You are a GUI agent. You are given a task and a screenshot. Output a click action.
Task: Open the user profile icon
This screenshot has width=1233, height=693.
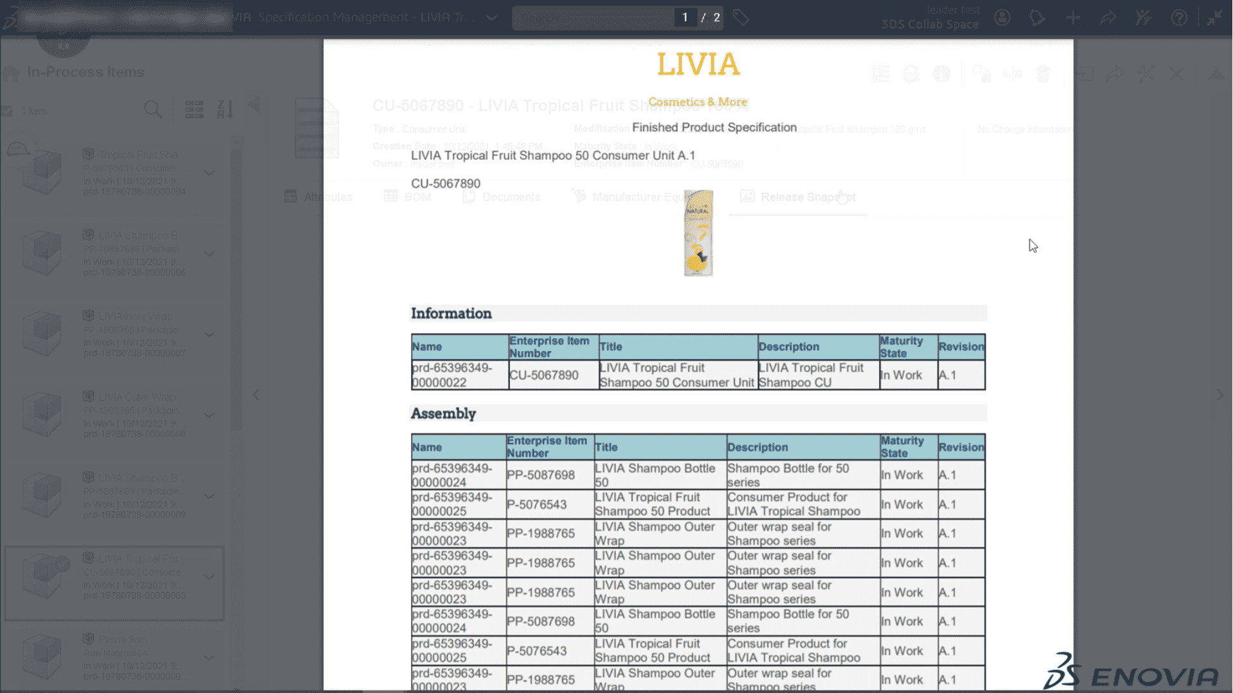click(1002, 17)
